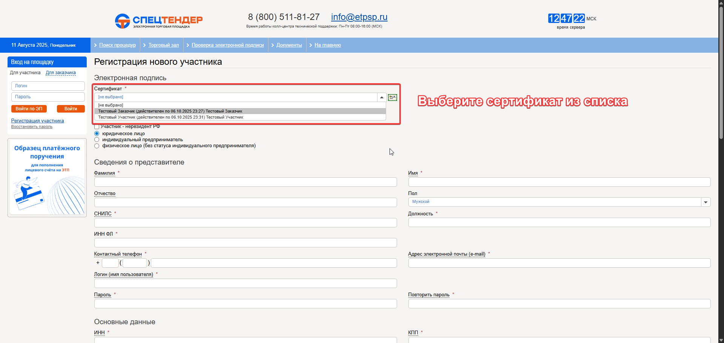Screen dimensions: 724x343
Task: Click into the 'Фамилия' input field
Action: [x=245, y=182]
